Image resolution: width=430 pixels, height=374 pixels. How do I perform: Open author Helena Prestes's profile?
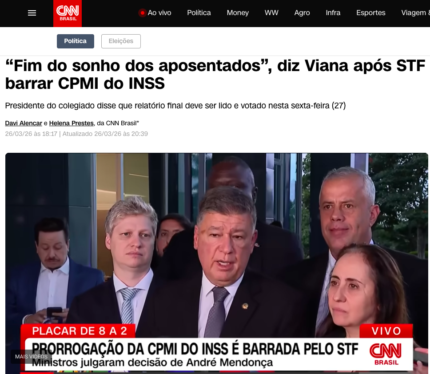coord(72,123)
